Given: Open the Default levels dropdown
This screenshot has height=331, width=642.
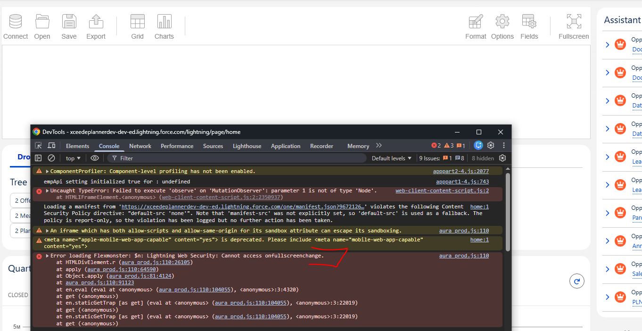Looking at the screenshot, I should click(x=391, y=158).
